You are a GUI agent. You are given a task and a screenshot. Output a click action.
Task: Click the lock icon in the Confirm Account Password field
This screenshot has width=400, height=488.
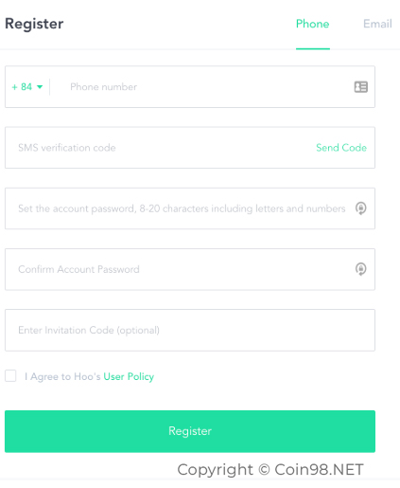[361, 269]
